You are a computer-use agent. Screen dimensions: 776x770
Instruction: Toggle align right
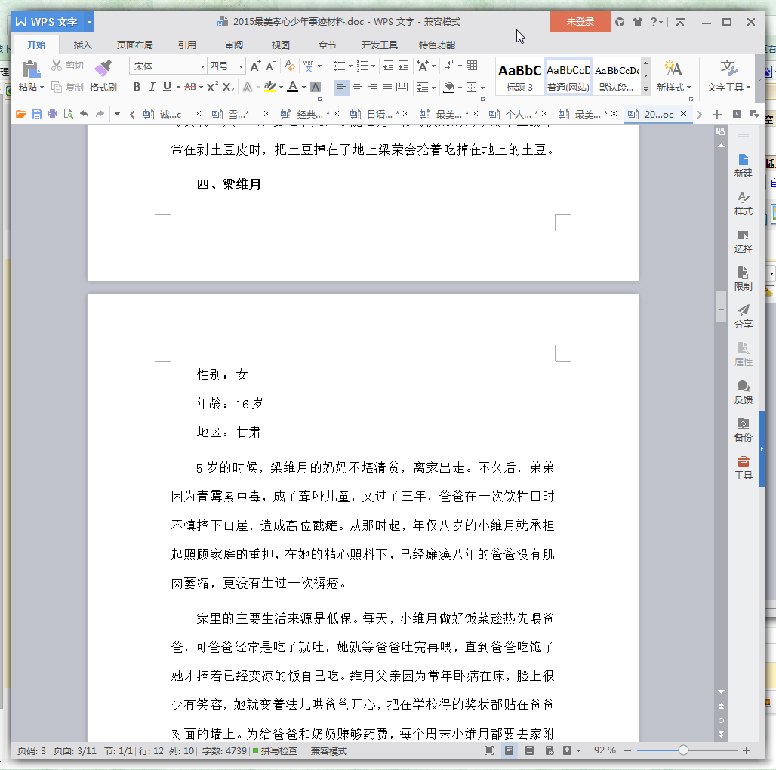point(373,88)
